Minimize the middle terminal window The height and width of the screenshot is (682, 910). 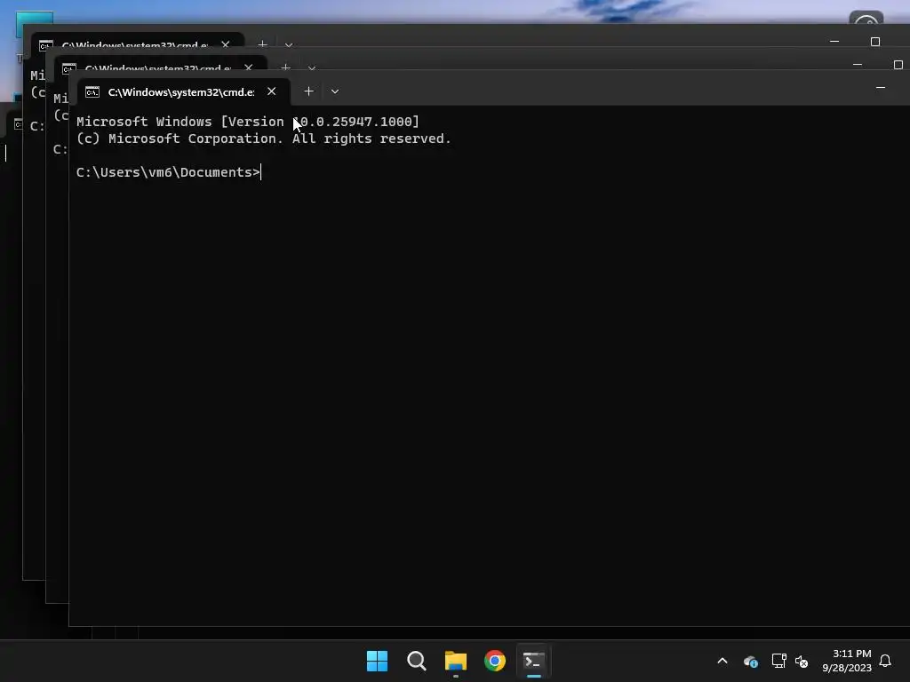tap(858, 64)
